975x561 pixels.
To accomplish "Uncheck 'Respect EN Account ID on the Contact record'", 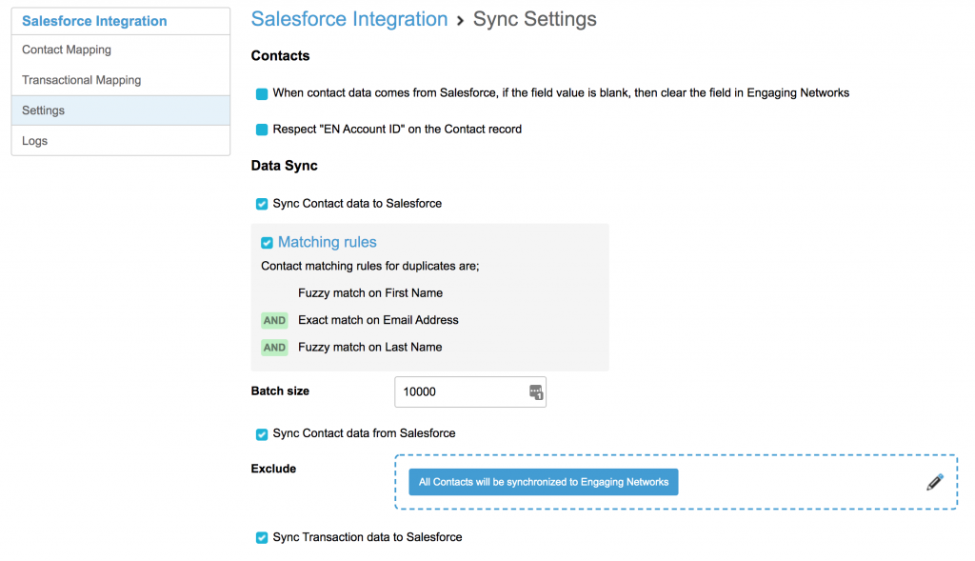I will pos(261,128).
